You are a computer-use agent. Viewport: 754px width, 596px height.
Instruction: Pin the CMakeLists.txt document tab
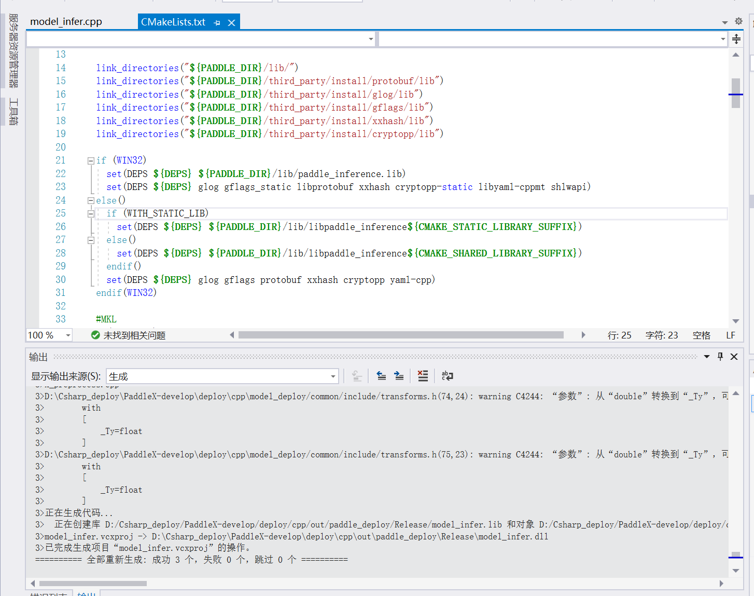click(217, 22)
